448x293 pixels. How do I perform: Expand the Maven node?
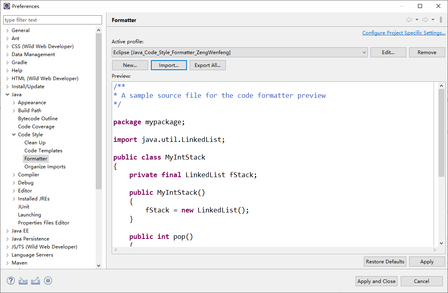coord(8,263)
